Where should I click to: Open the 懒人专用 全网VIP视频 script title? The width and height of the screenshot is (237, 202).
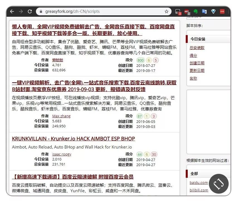click(x=93, y=30)
